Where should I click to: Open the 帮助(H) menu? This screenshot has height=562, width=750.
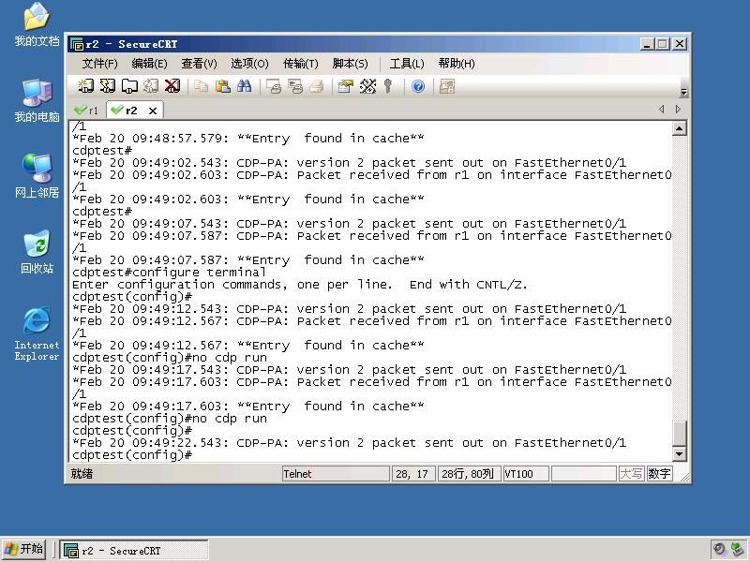point(457,64)
